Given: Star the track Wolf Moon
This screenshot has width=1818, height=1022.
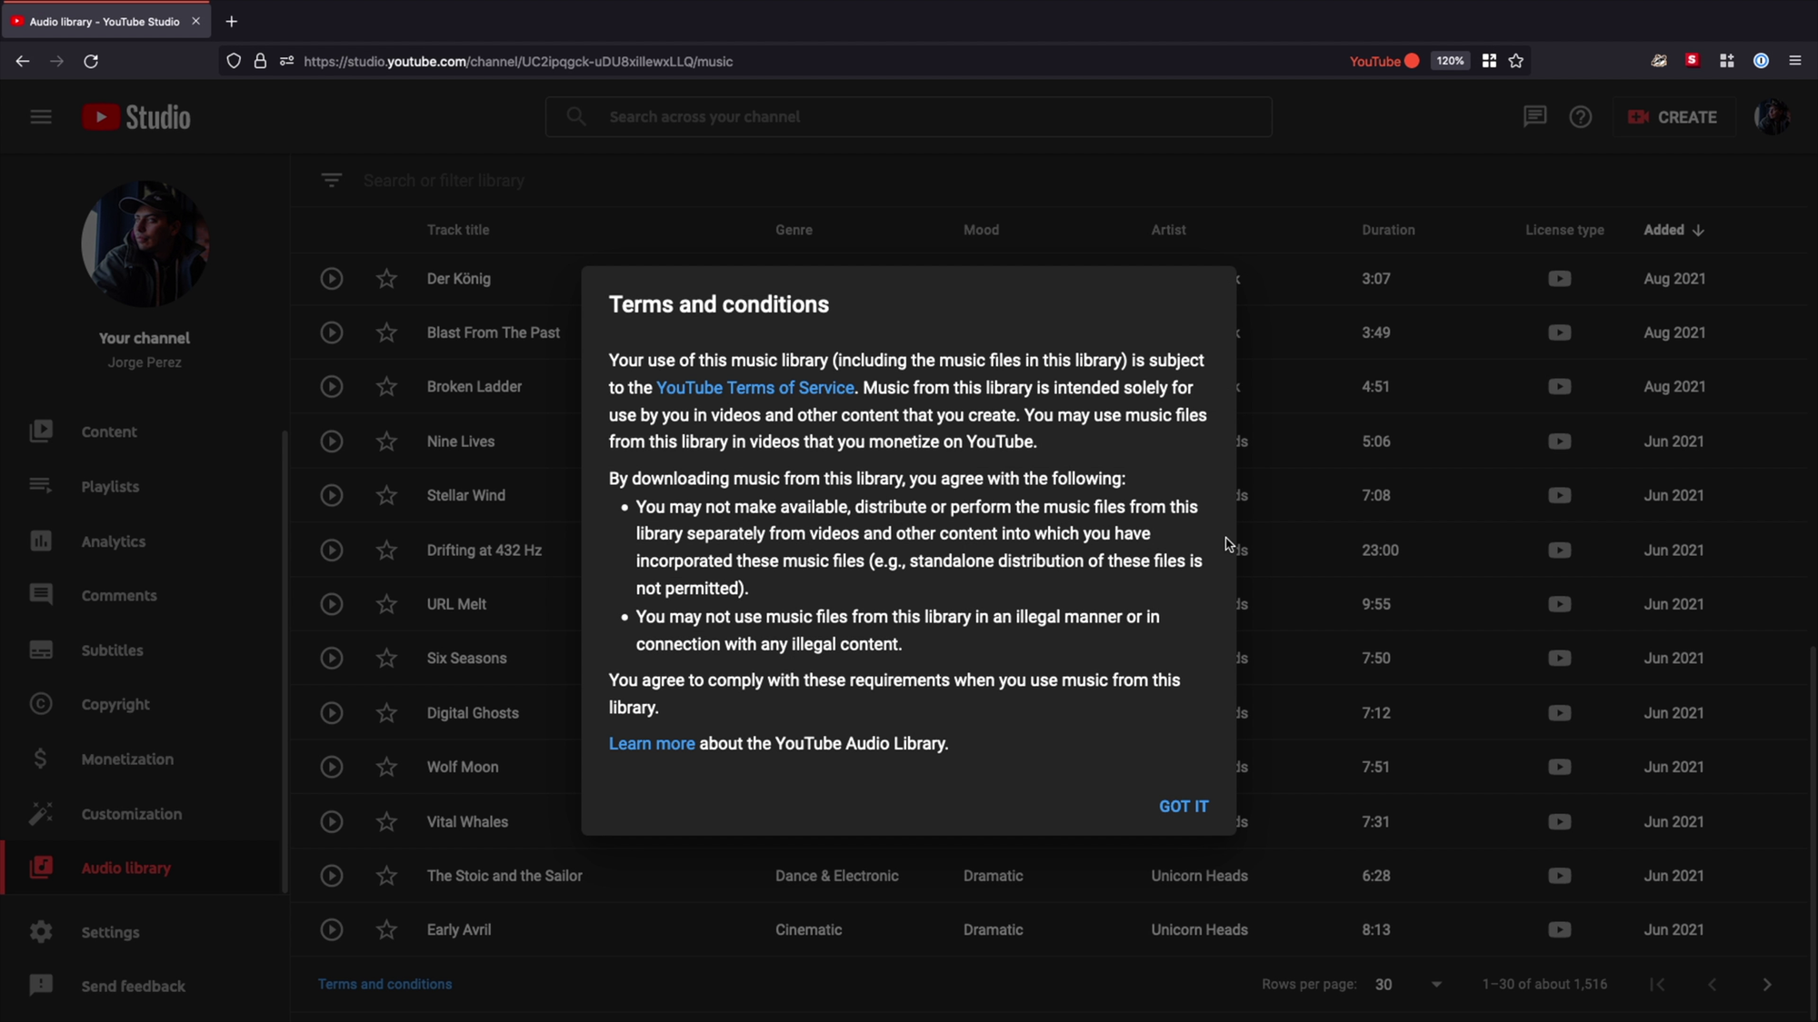Looking at the screenshot, I should 386,767.
